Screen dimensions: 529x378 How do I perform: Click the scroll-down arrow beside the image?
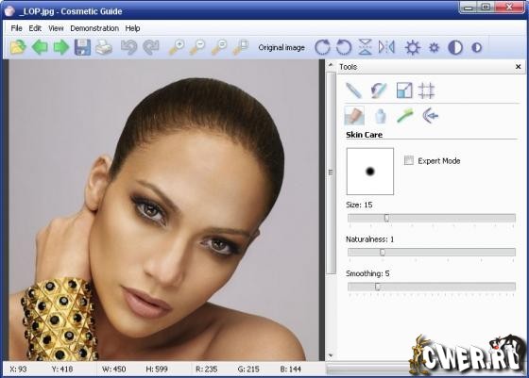pos(331,355)
